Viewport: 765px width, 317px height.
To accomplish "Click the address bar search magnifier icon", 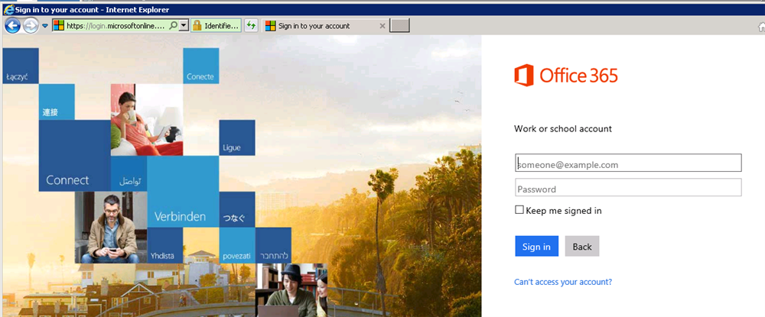I will point(173,26).
